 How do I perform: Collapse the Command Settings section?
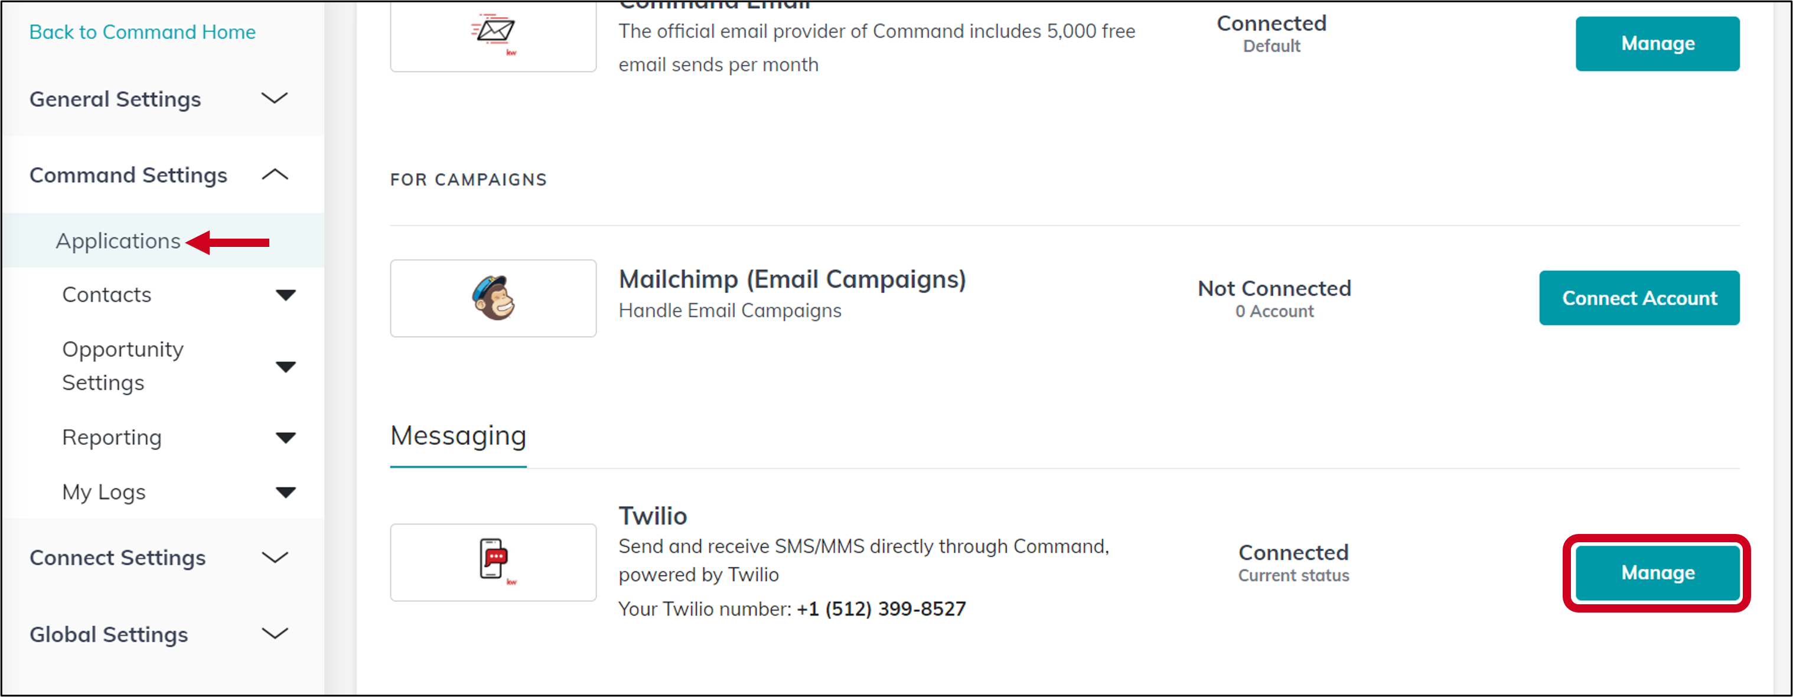[274, 175]
